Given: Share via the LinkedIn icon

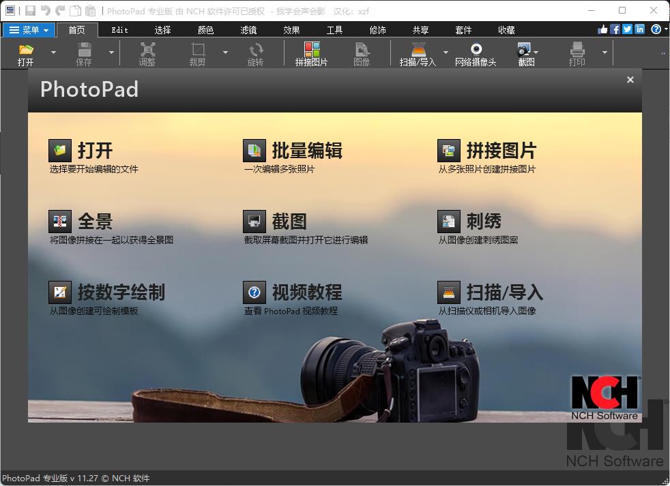Looking at the screenshot, I should pos(640,29).
